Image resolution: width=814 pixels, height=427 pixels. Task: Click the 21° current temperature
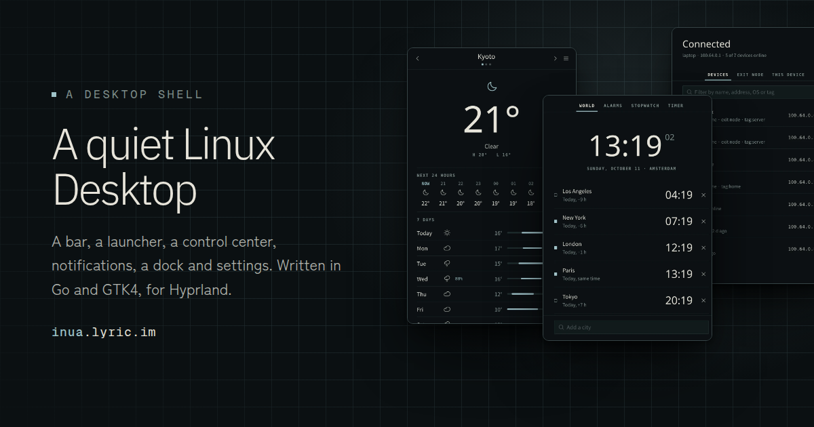[x=492, y=119]
